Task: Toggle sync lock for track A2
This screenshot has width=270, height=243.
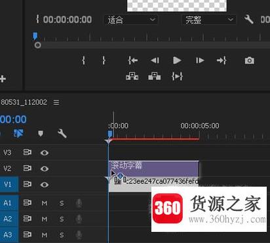Action: click(28, 219)
